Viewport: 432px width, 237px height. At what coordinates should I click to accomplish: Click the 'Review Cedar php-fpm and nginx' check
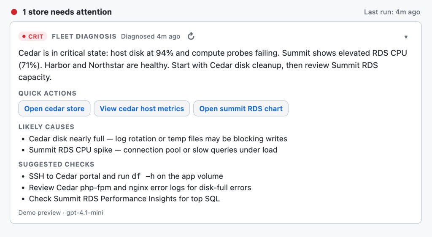tap(140, 188)
